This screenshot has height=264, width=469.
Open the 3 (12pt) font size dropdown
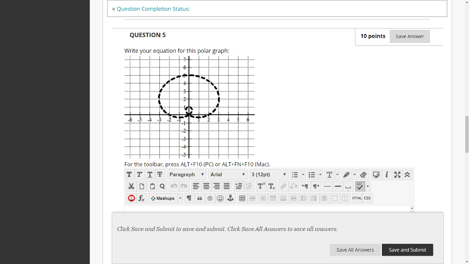coord(268,175)
